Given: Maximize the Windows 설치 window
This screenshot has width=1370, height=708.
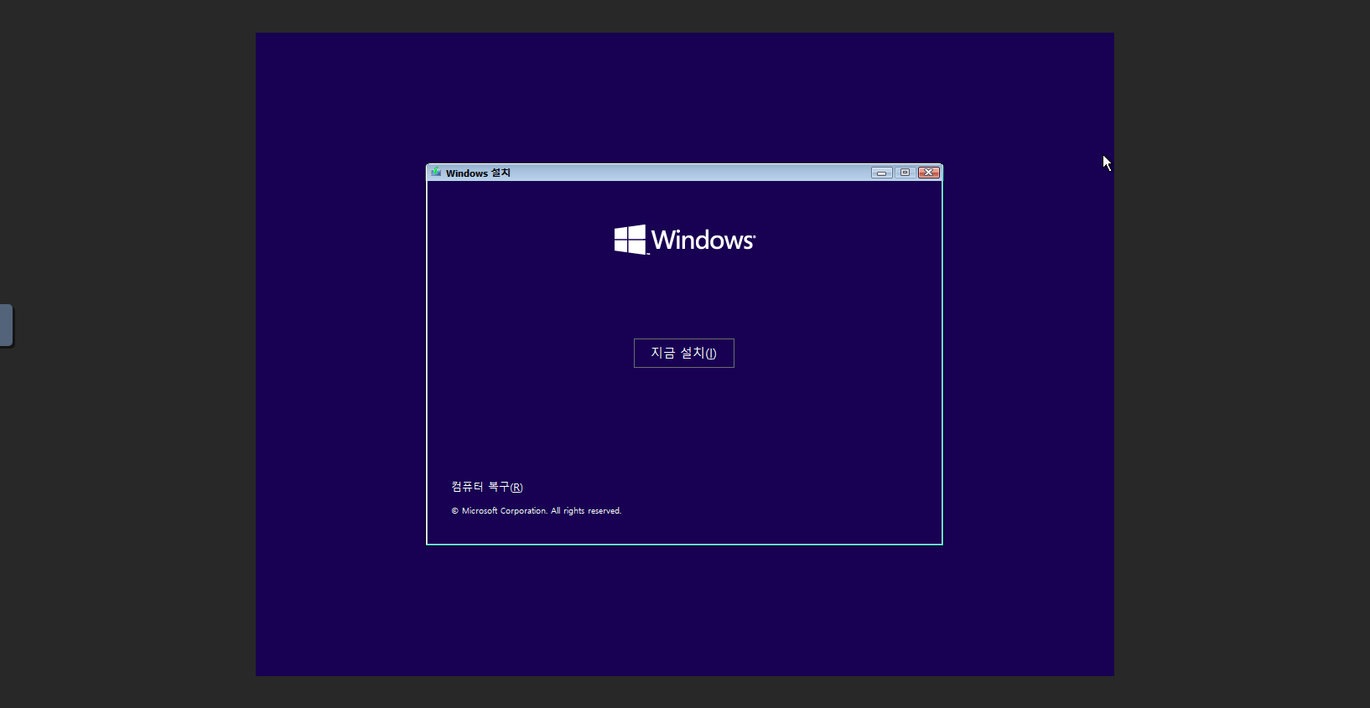Looking at the screenshot, I should coord(905,173).
